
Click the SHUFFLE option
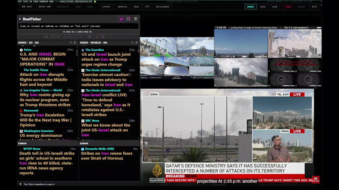[122, 7]
